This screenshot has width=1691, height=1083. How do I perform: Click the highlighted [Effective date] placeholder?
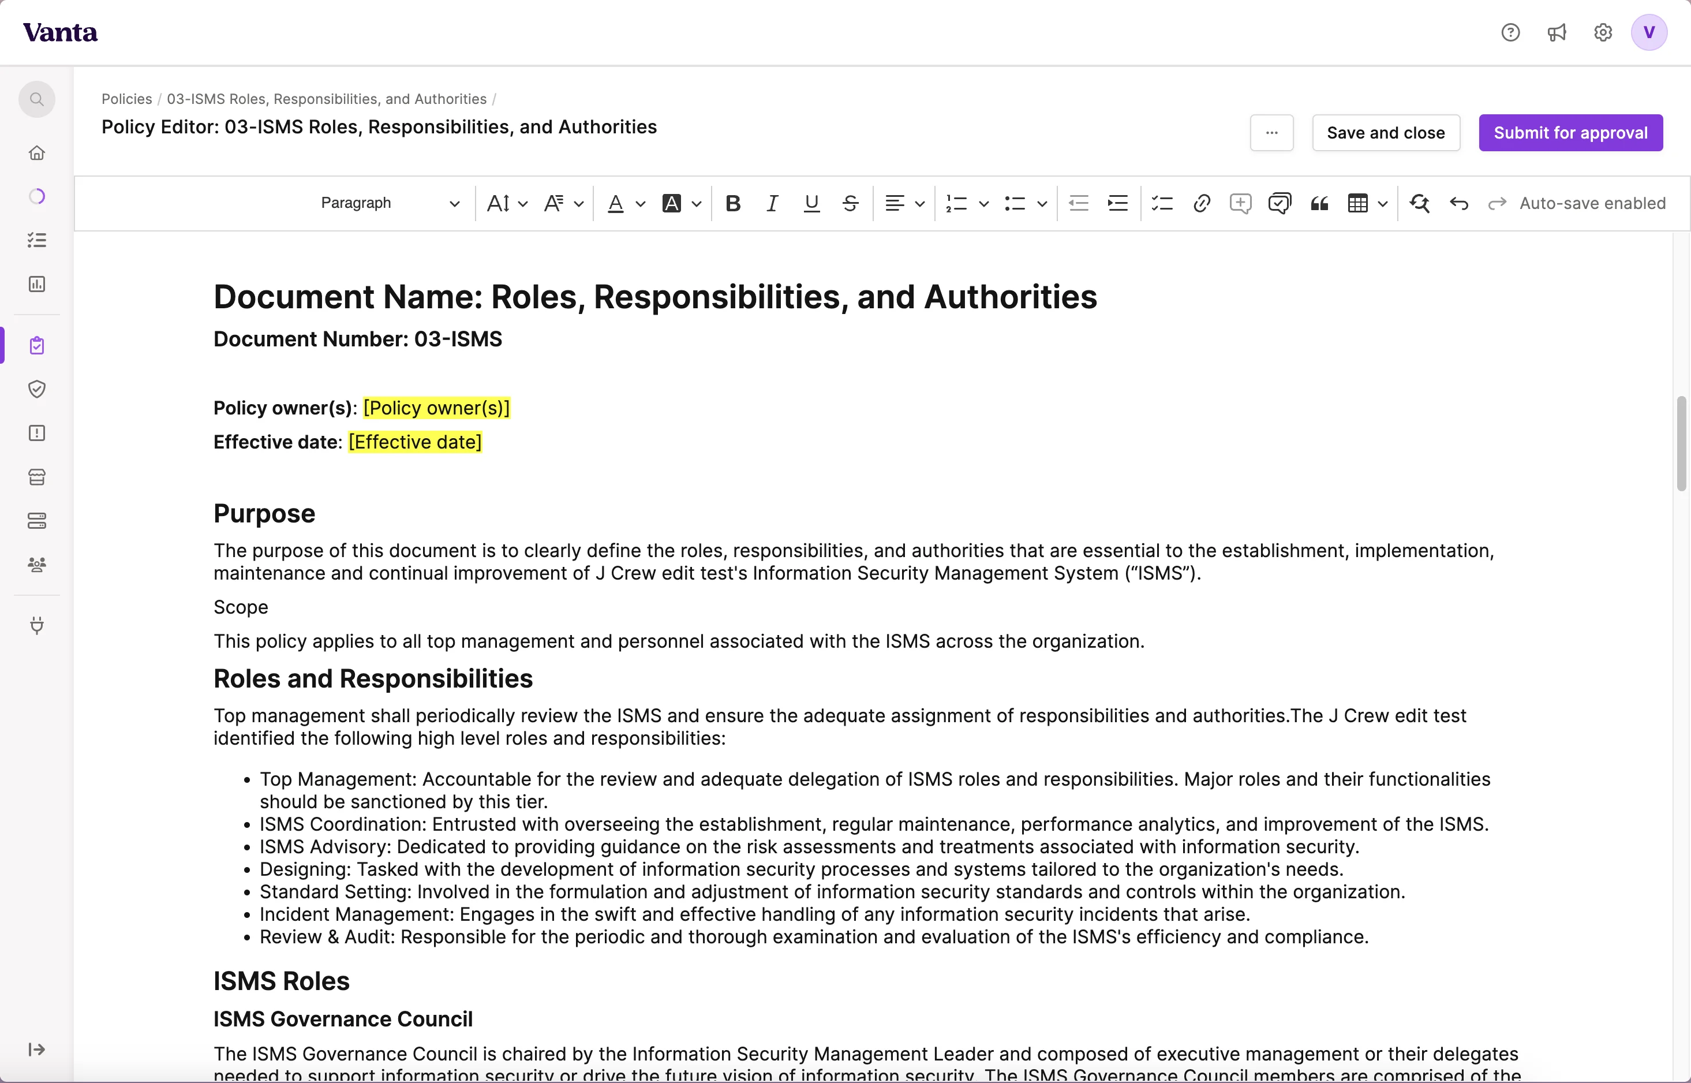(x=416, y=442)
